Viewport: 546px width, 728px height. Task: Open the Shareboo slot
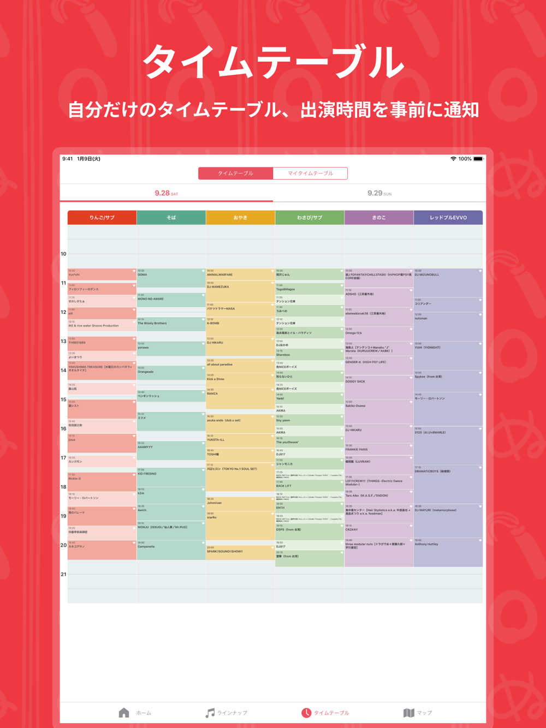coord(310,354)
